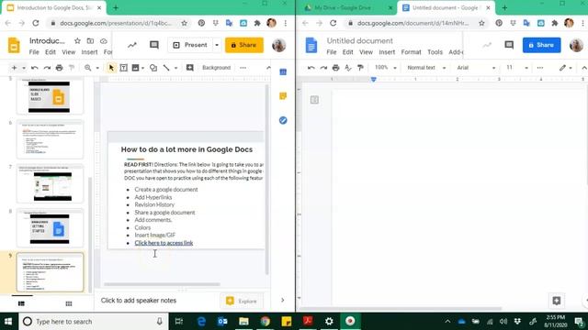588x330 pixels.
Task: Click the Windows taskbar search box
Action: pos(93,322)
